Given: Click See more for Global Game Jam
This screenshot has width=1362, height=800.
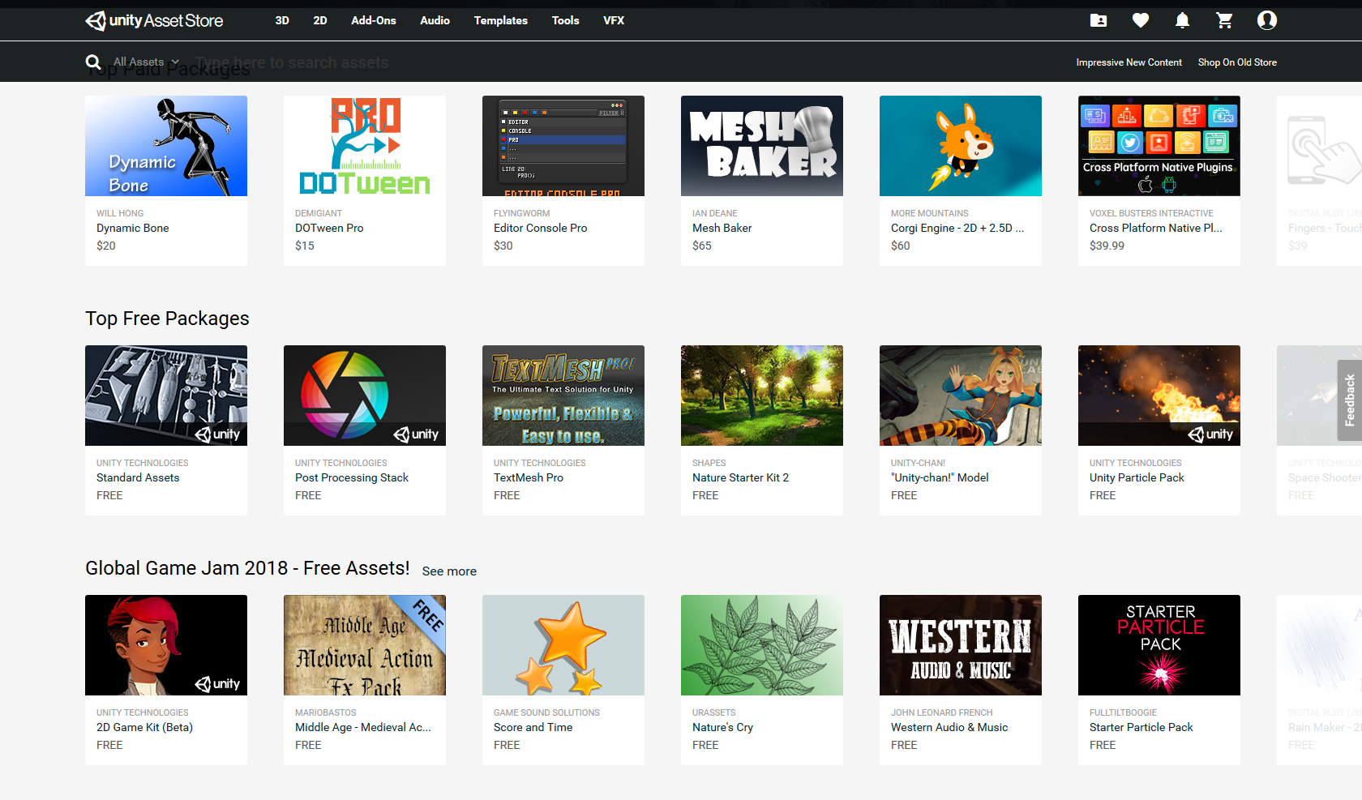Looking at the screenshot, I should [449, 571].
